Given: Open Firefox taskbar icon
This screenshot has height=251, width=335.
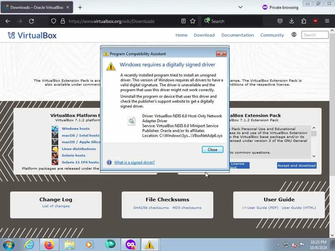Looking at the screenshot, I should pyautogui.click(x=49, y=244).
